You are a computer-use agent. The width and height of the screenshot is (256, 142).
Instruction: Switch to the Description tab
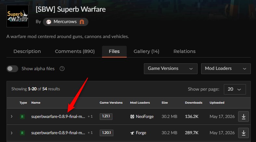pyautogui.click(x=27, y=51)
